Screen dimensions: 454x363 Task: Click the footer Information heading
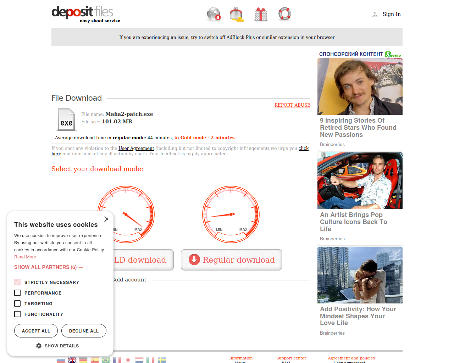(x=241, y=358)
